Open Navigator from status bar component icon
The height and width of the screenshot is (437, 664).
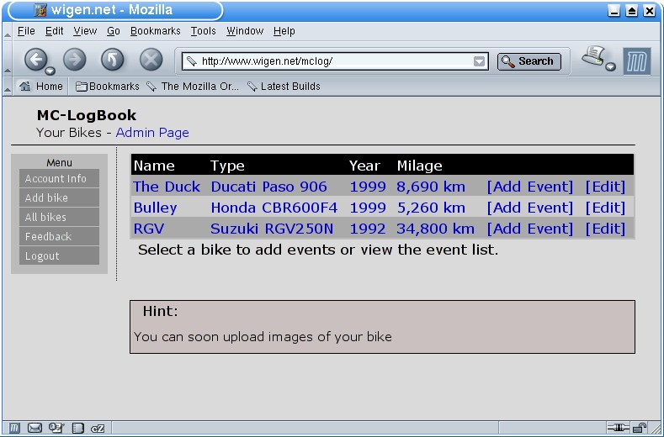(x=14, y=428)
